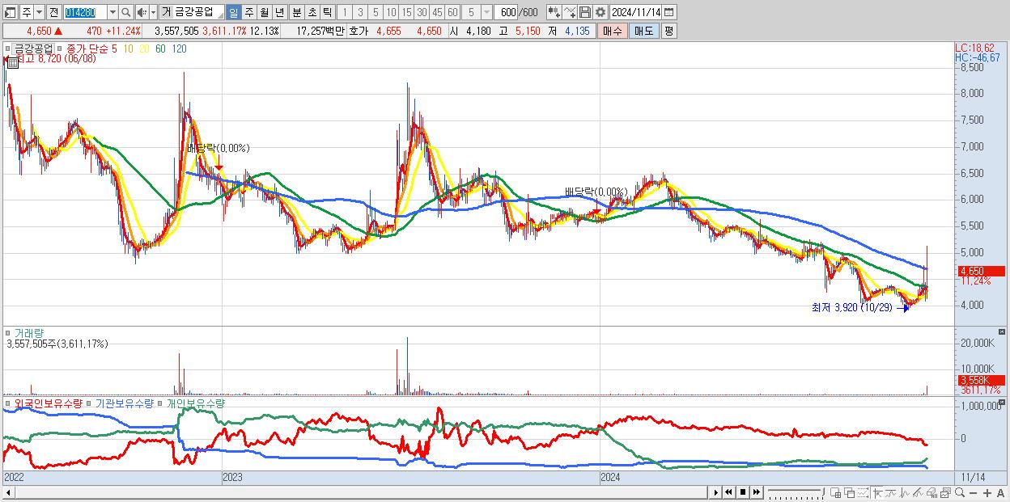Click the wave pattern tool icon at bottom

905,492
